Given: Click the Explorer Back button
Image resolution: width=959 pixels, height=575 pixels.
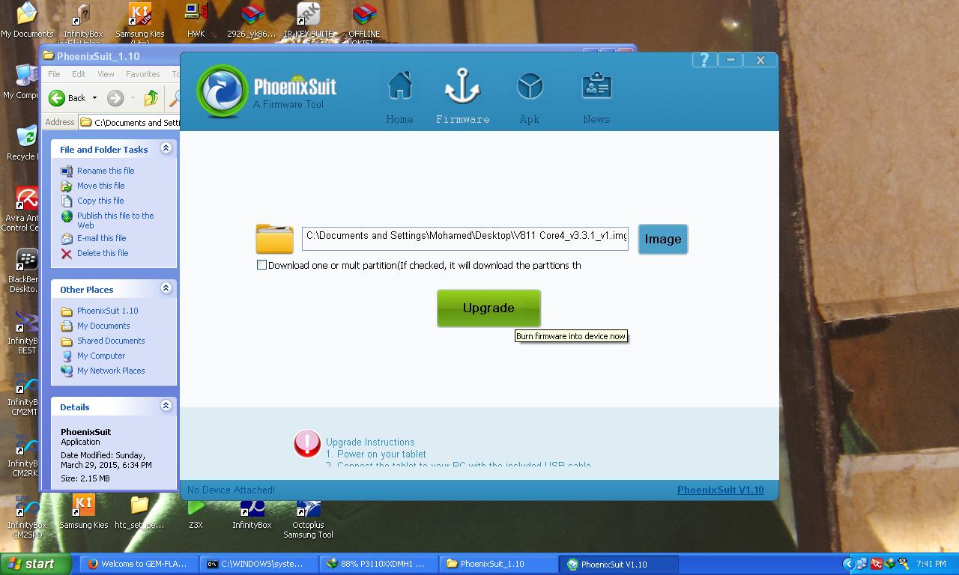Looking at the screenshot, I should pyautogui.click(x=67, y=97).
